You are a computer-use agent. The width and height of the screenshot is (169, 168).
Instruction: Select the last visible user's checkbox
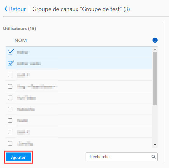[x=10, y=143]
